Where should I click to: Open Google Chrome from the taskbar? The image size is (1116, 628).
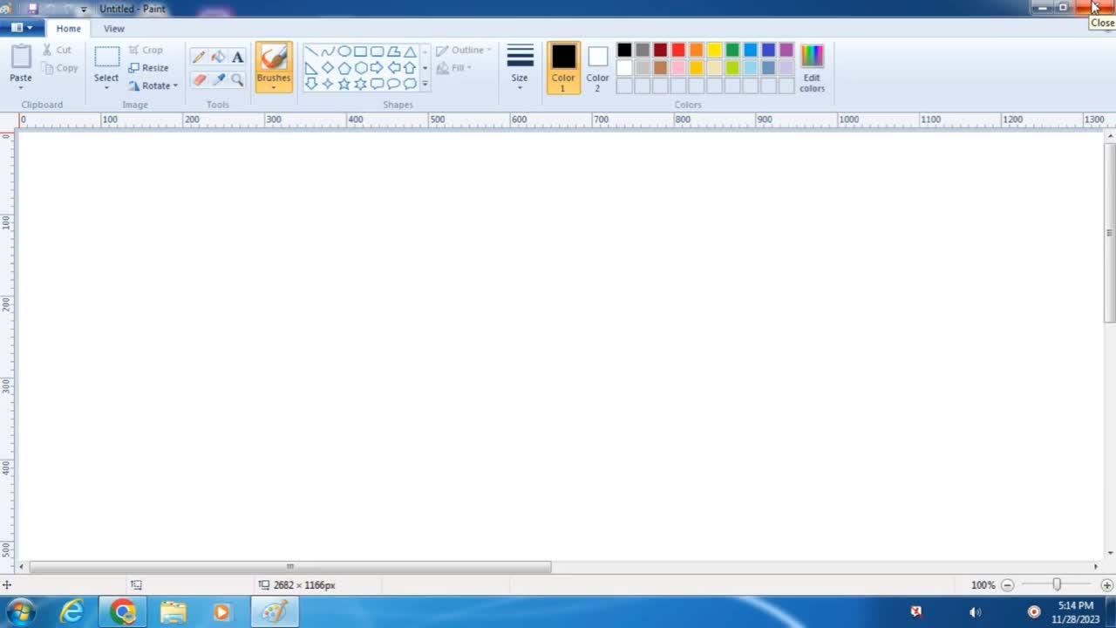(x=123, y=612)
